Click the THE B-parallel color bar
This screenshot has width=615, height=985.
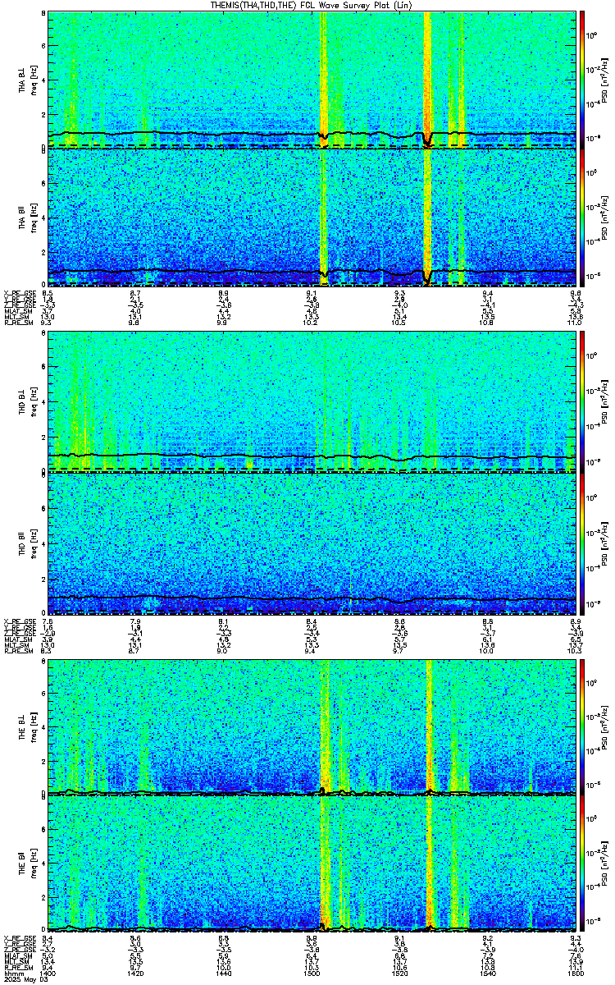pos(583,865)
